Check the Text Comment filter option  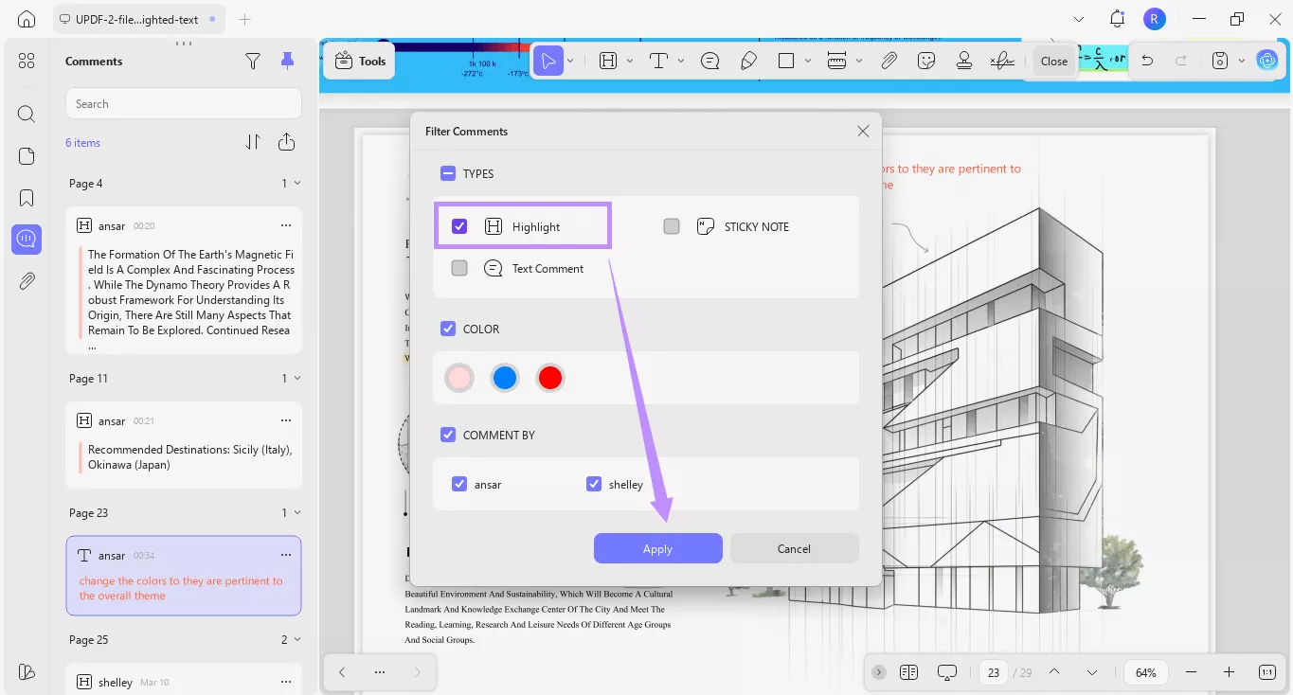pyautogui.click(x=459, y=268)
